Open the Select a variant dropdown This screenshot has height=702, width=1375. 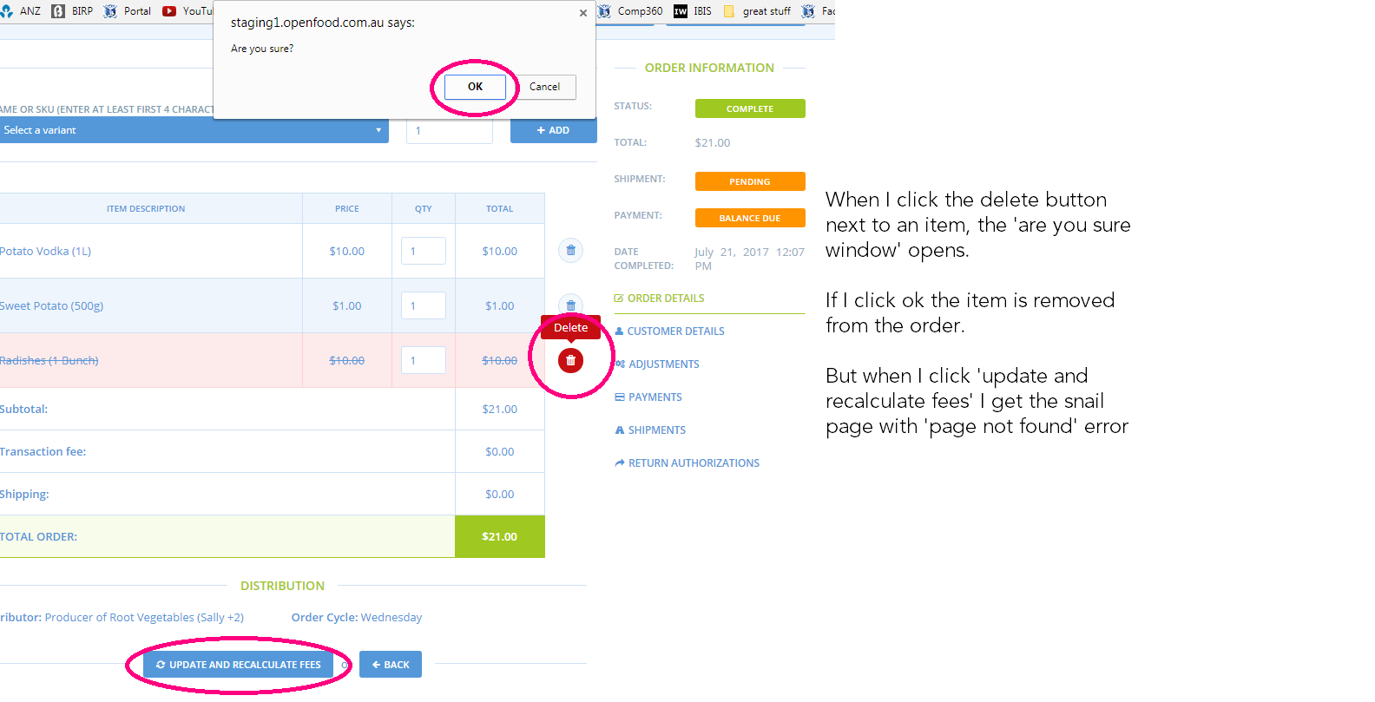(x=194, y=130)
